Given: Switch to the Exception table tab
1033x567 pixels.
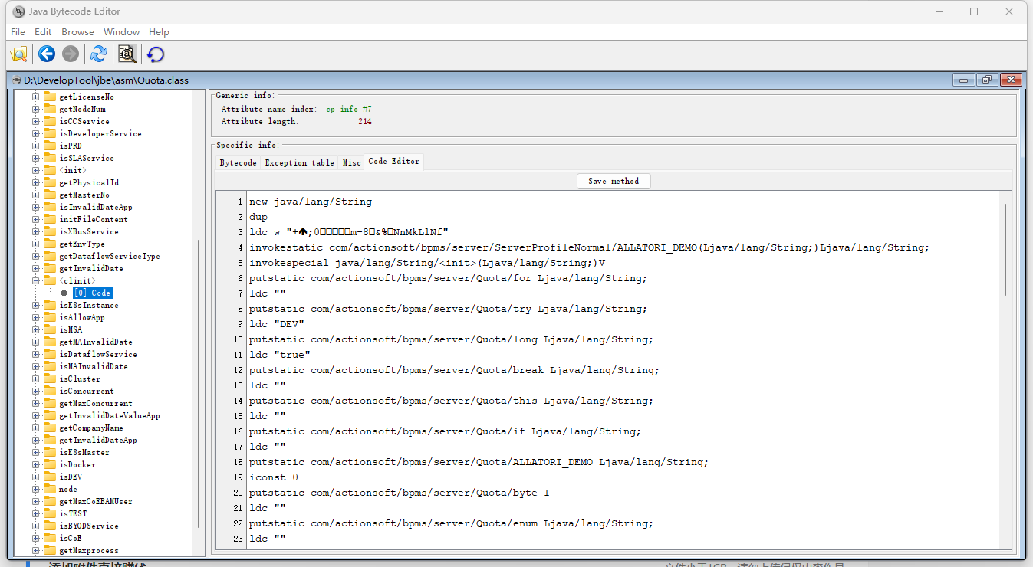Looking at the screenshot, I should pos(299,162).
